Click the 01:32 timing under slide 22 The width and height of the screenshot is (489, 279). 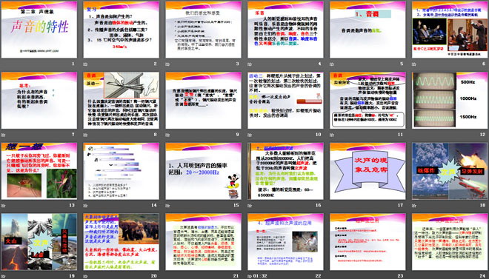(x=259, y=276)
